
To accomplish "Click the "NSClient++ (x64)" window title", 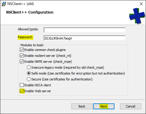I will (x=21, y=4).
